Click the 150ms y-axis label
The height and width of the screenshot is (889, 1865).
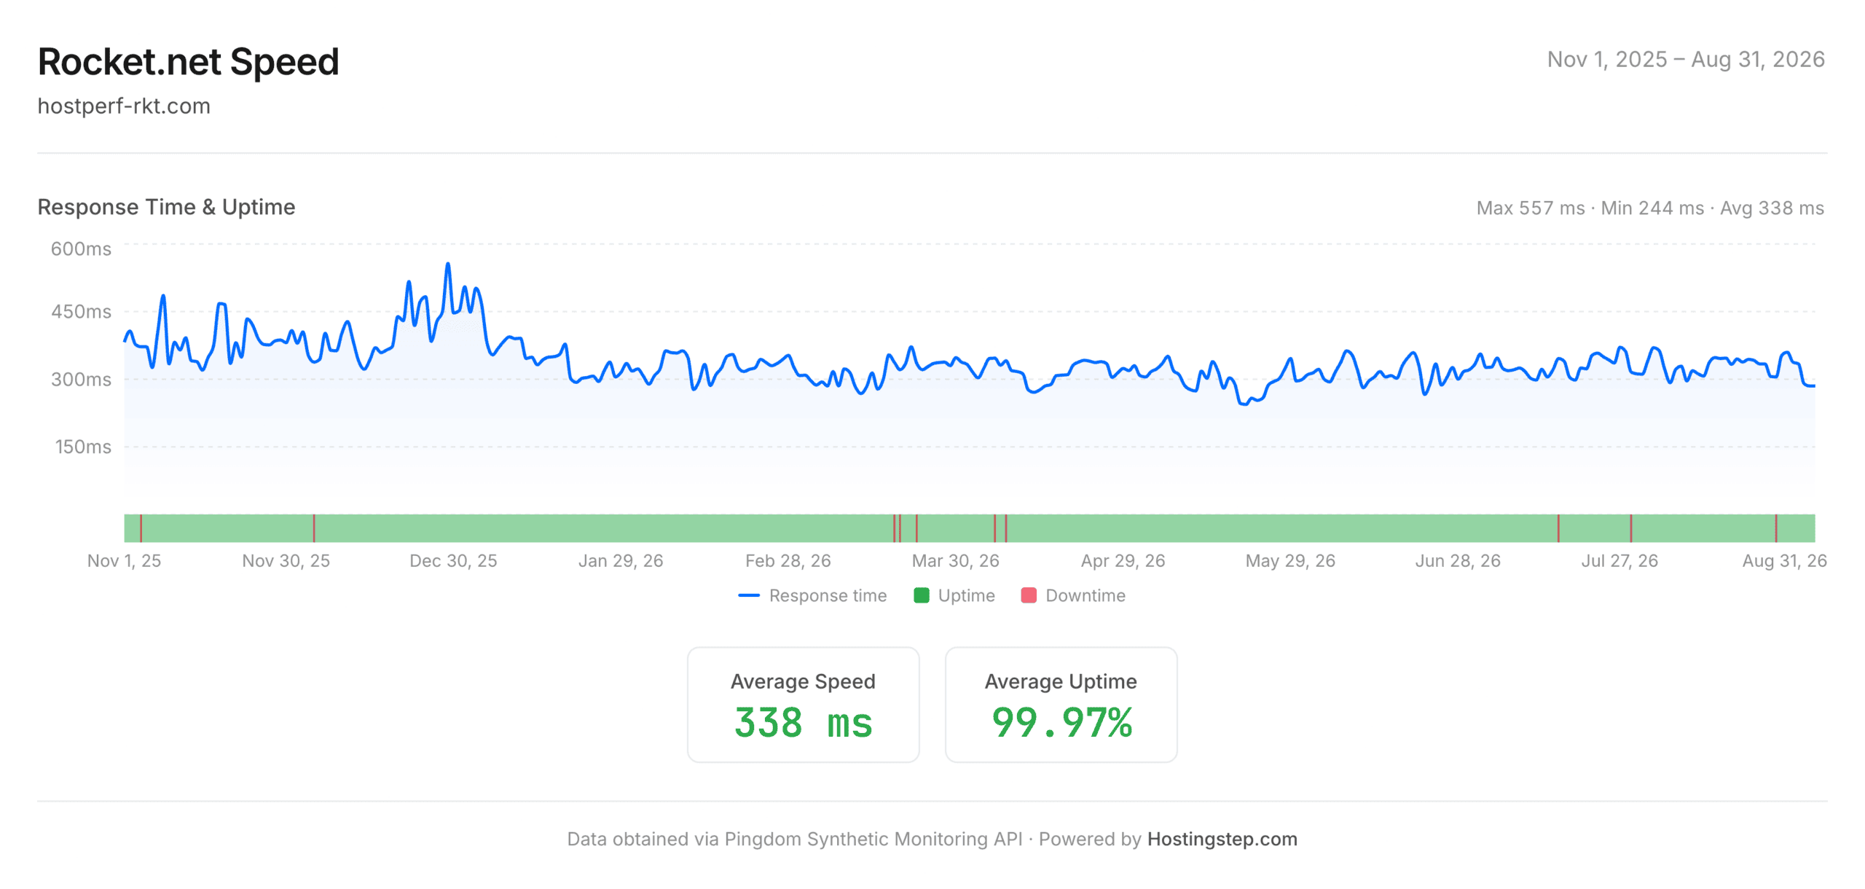click(x=83, y=447)
